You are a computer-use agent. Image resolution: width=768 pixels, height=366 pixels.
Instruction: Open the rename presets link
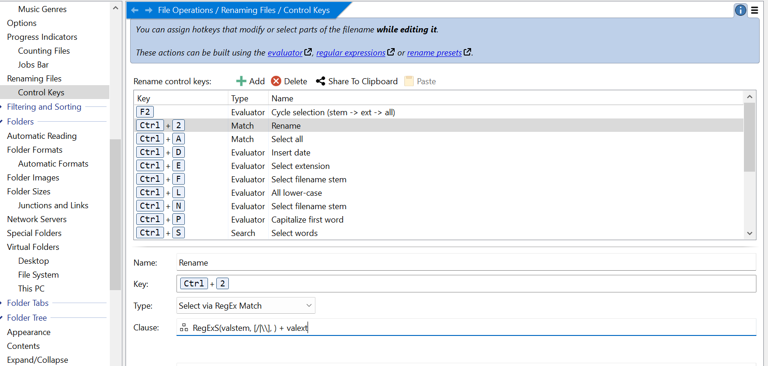click(x=434, y=53)
